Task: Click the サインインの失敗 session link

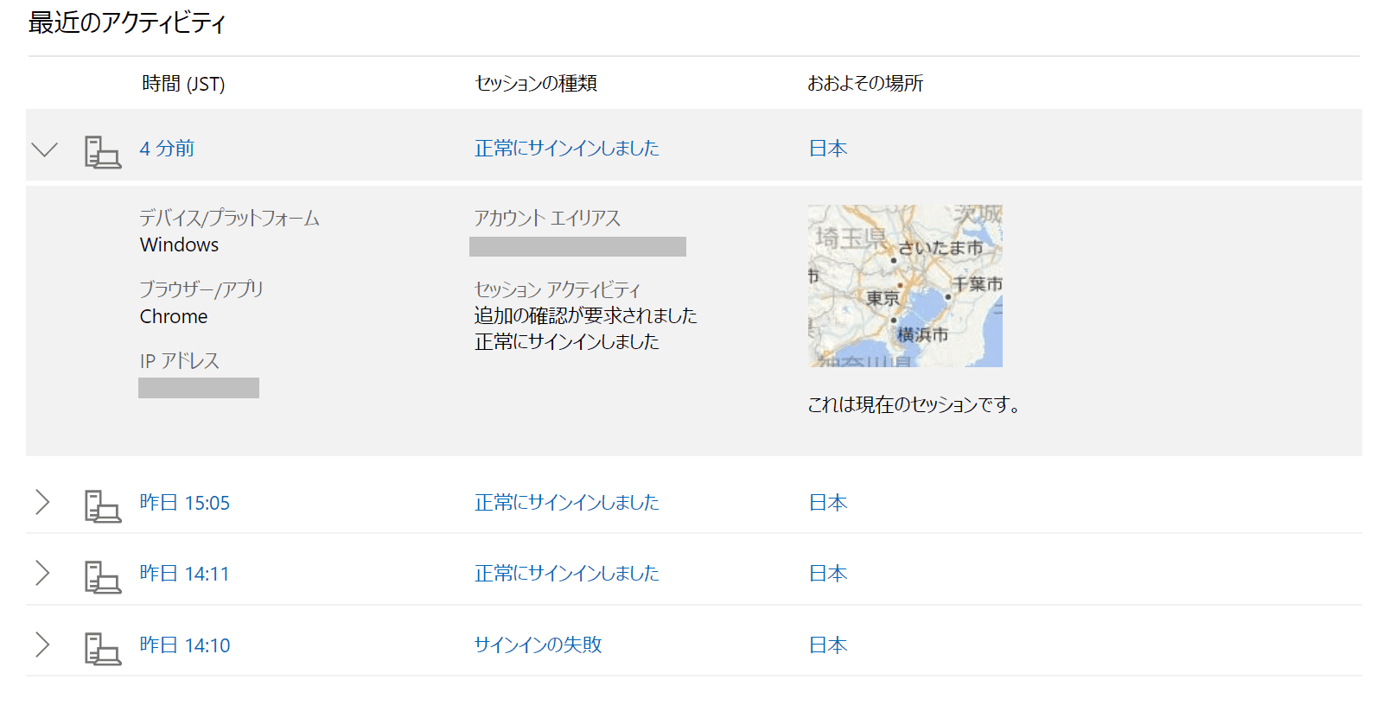Action: coord(538,645)
